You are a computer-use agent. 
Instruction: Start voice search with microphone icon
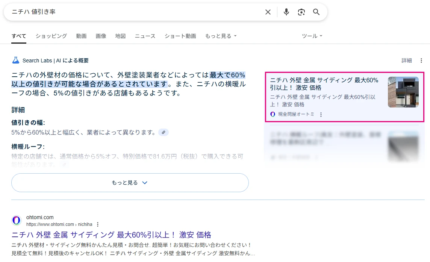286,12
